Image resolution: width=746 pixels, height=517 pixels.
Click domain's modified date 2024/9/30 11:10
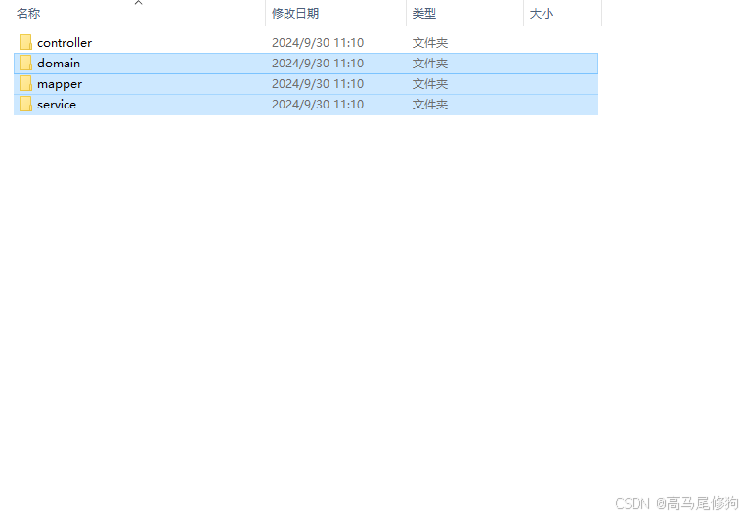pyautogui.click(x=318, y=64)
